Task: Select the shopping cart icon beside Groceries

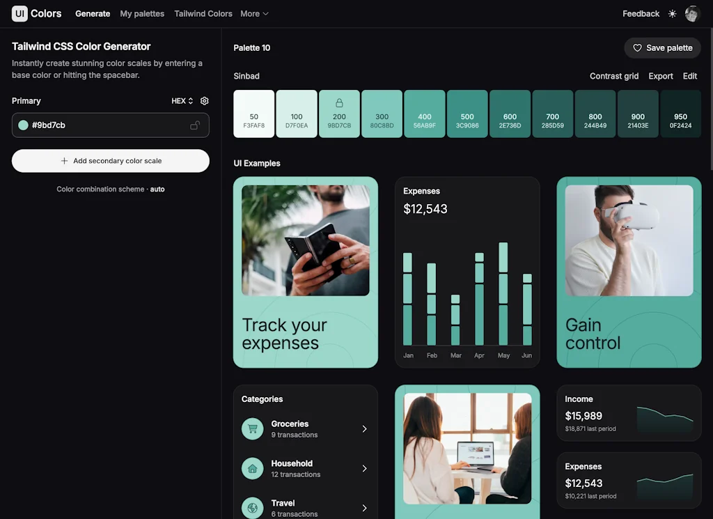Action: [251, 428]
